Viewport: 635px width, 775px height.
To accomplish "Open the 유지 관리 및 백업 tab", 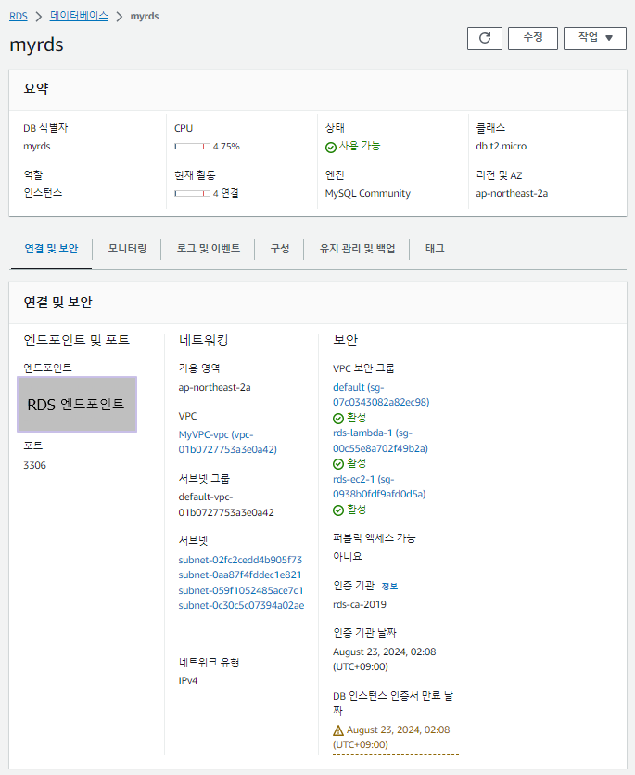I will click(x=357, y=248).
